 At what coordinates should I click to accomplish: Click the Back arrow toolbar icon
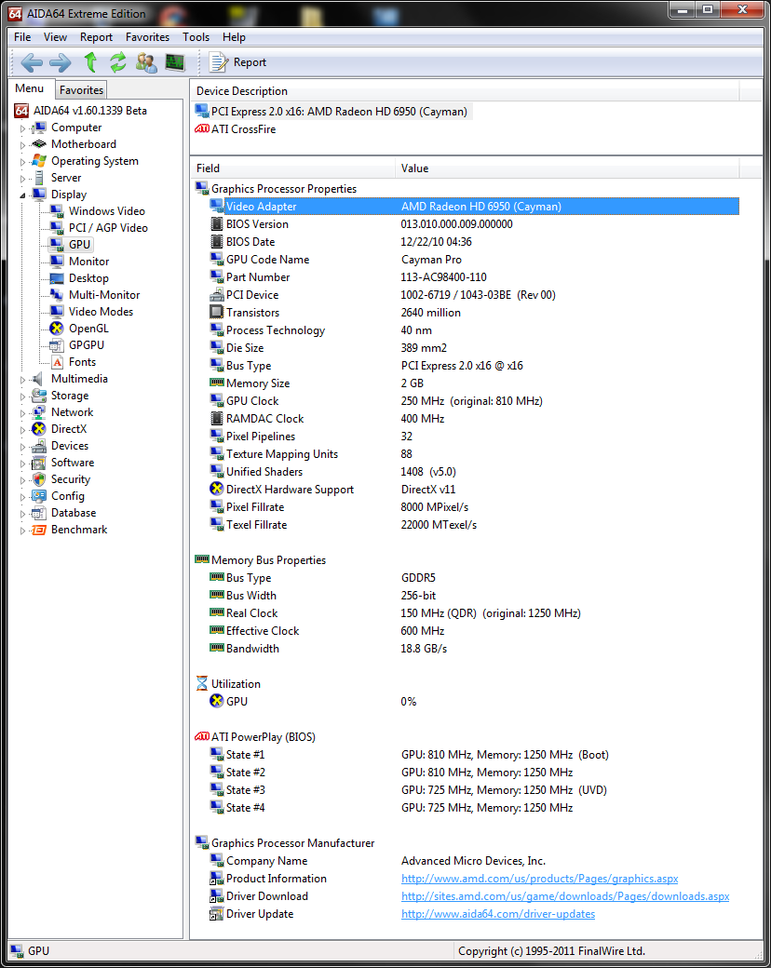click(32, 62)
